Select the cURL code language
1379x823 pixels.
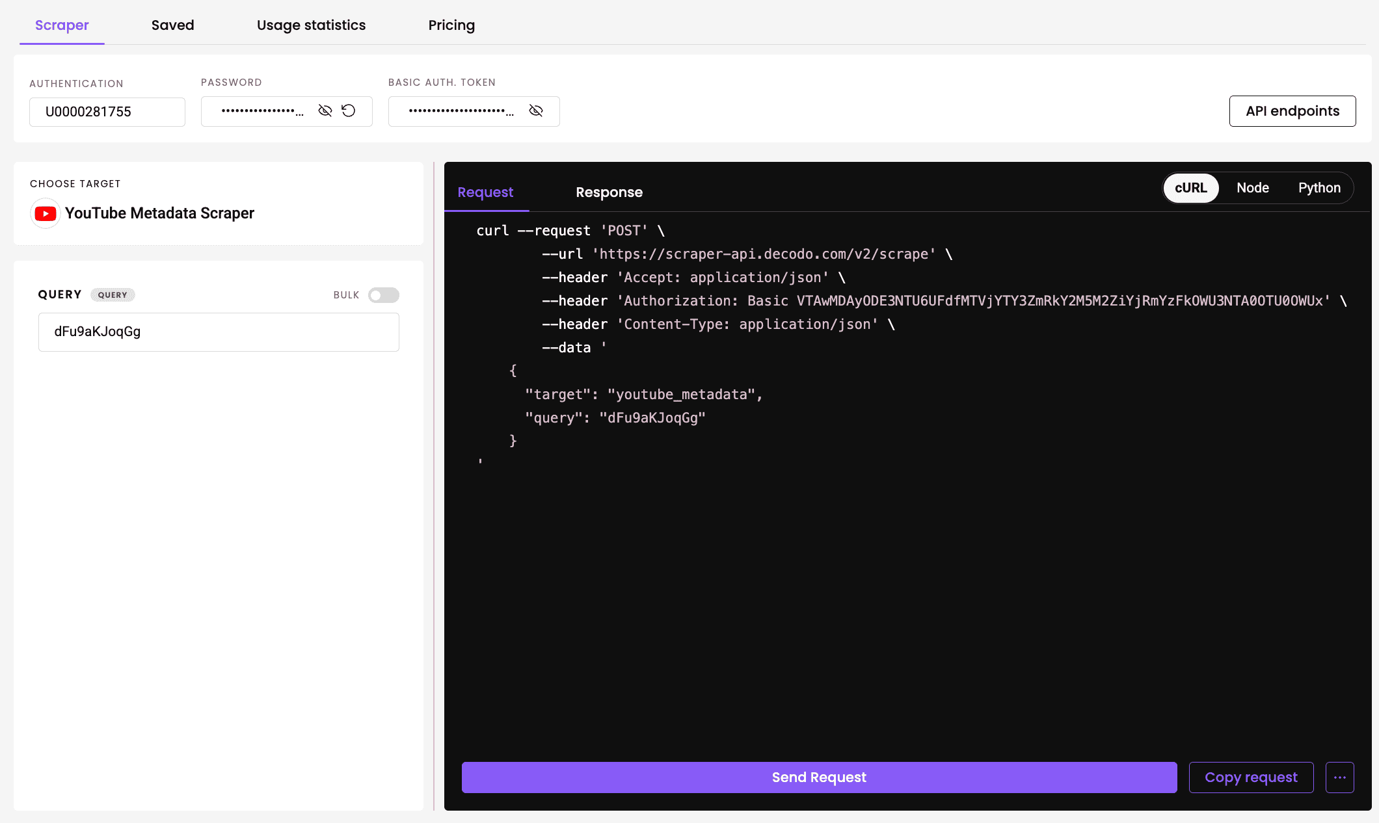tap(1191, 188)
